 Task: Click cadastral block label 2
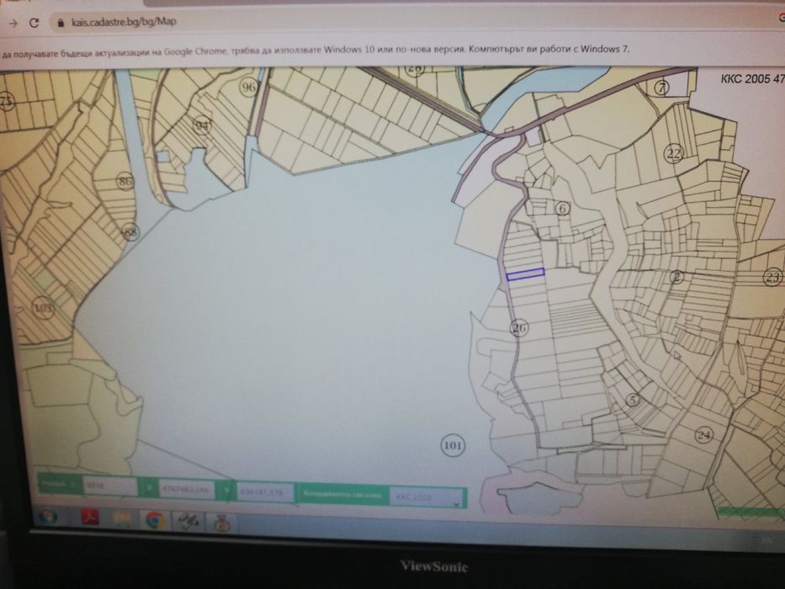pos(676,277)
